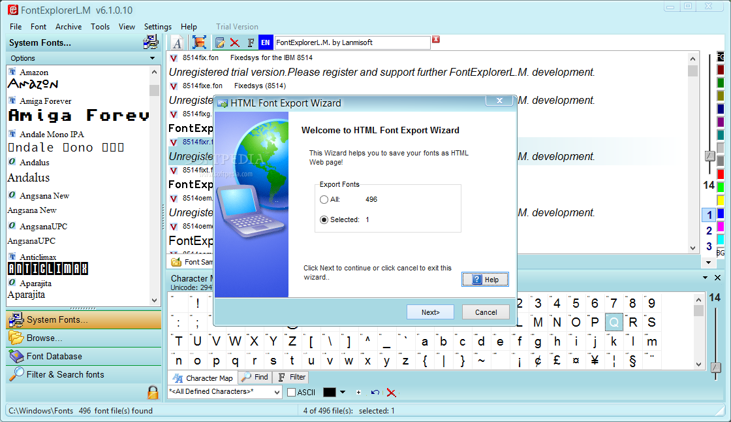This screenshot has height=422, width=731.
Task: Select the 'Q' character in the map
Action: pos(614,322)
